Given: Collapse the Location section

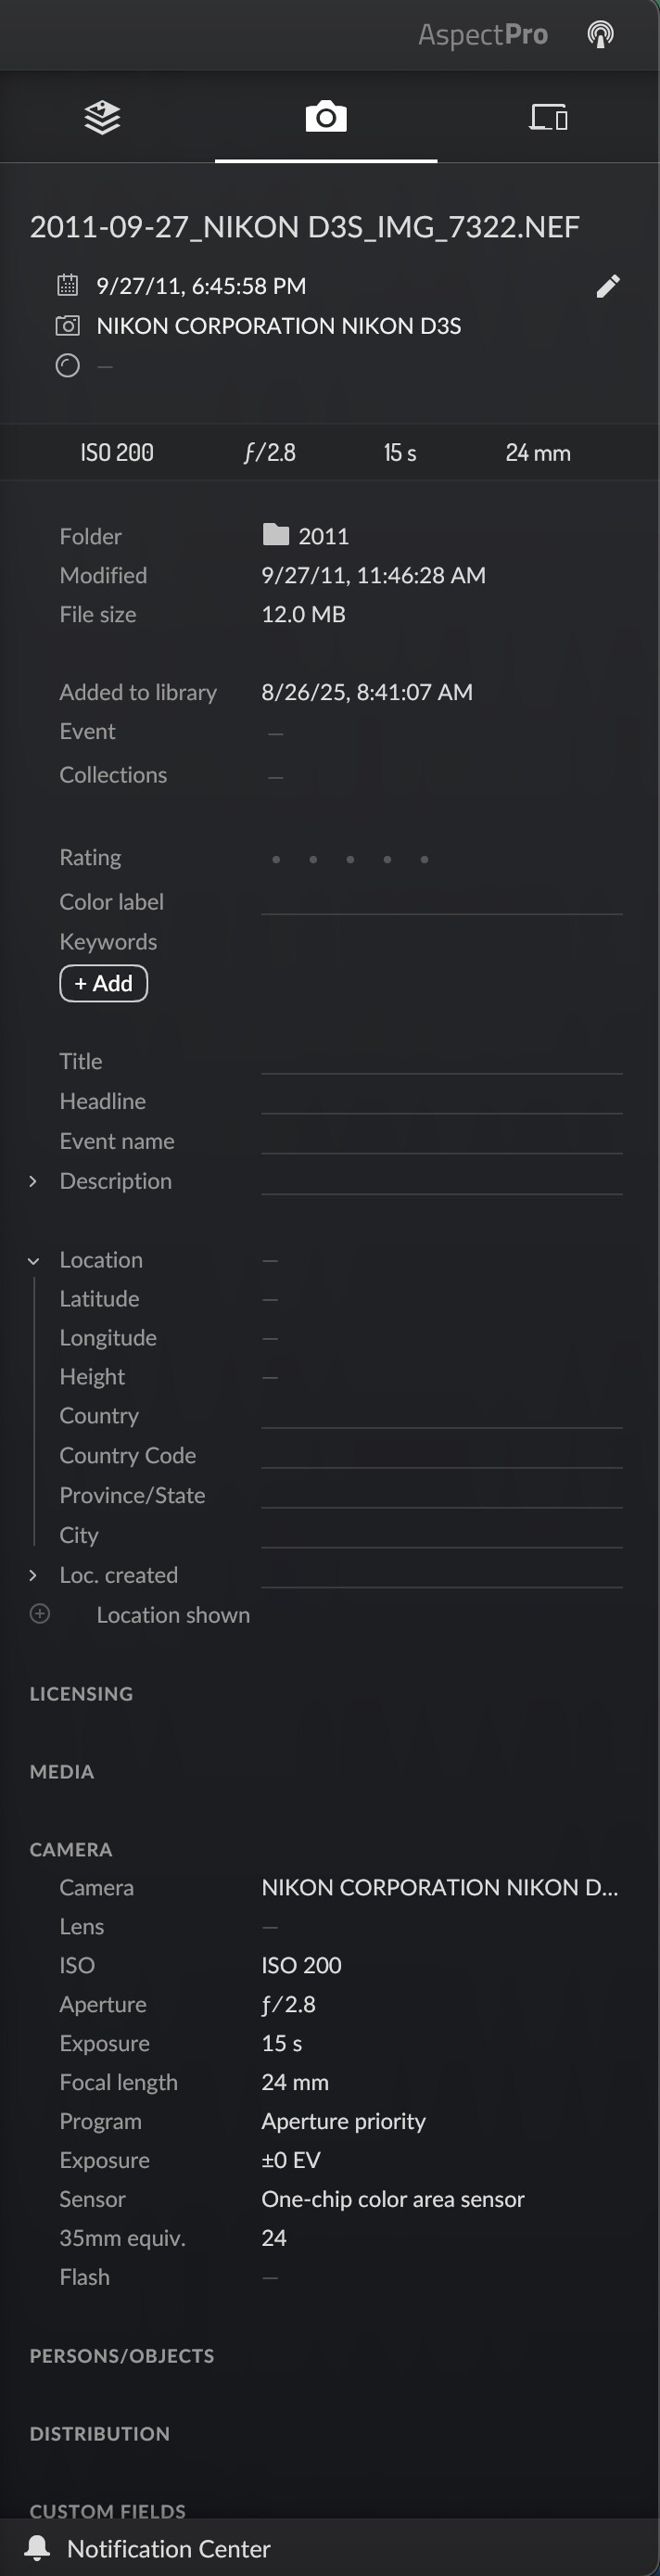Looking at the screenshot, I should click(x=33, y=1261).
